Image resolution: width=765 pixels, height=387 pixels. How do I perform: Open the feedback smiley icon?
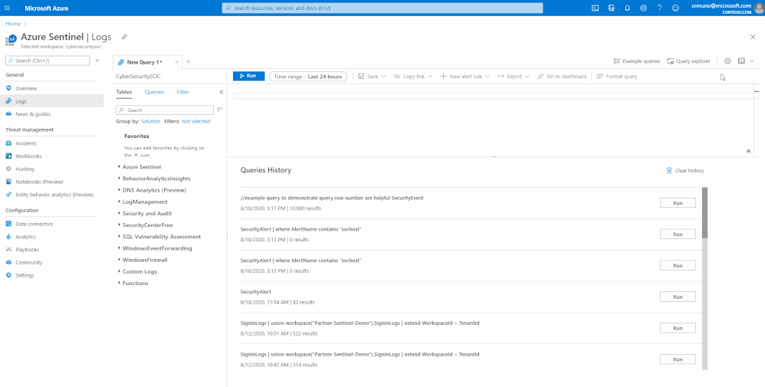coord(675,8)
